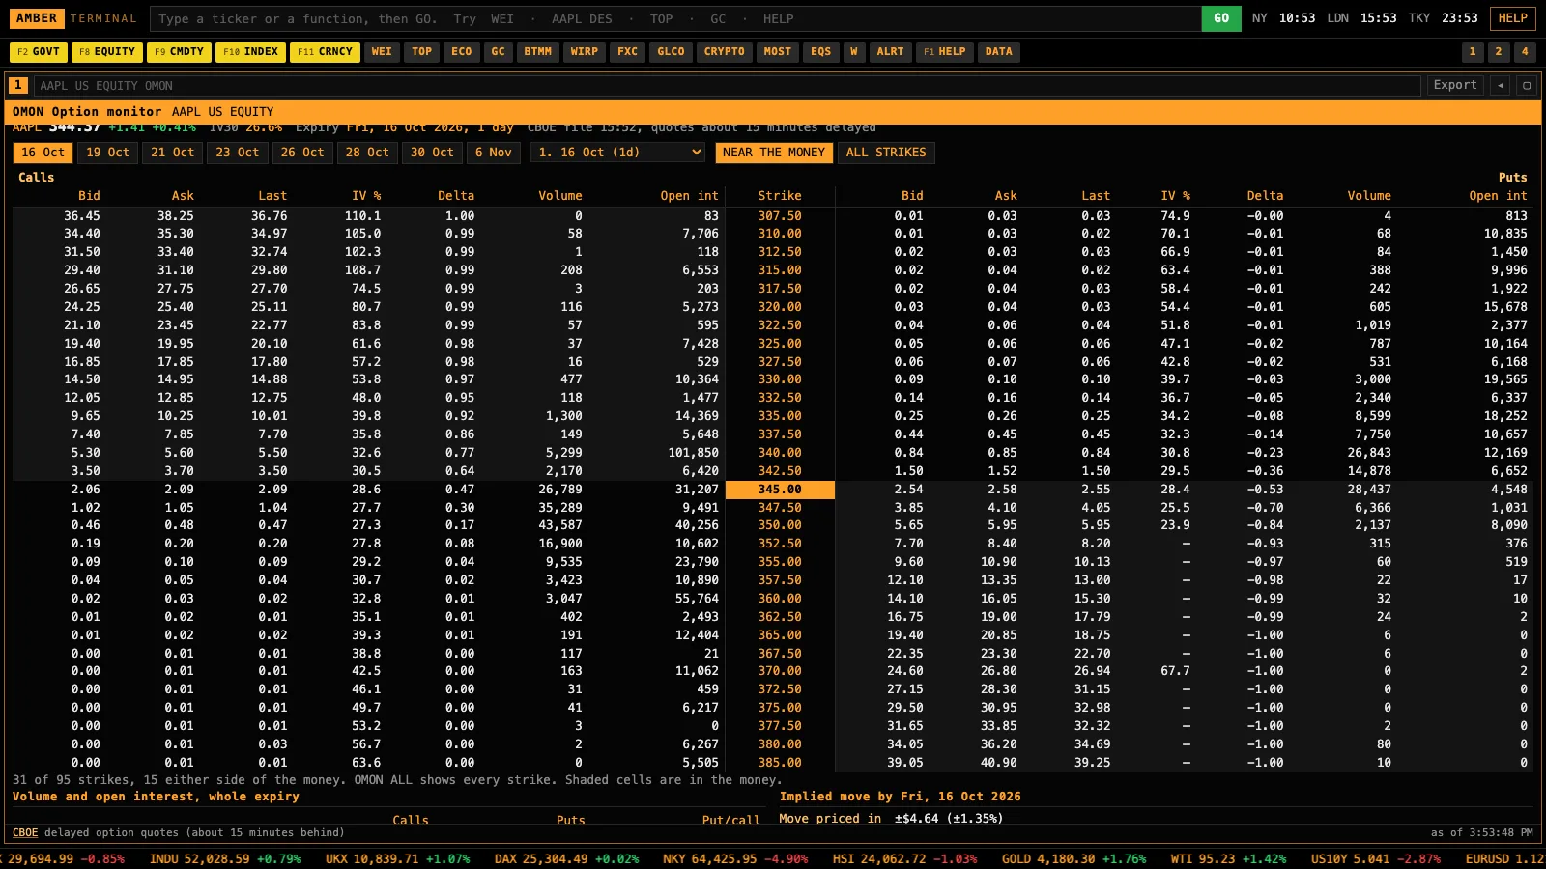This screenshot has width=1546, height=869.
Task: Select the F11 CRNCY sector key
Action: click(325, 52)
